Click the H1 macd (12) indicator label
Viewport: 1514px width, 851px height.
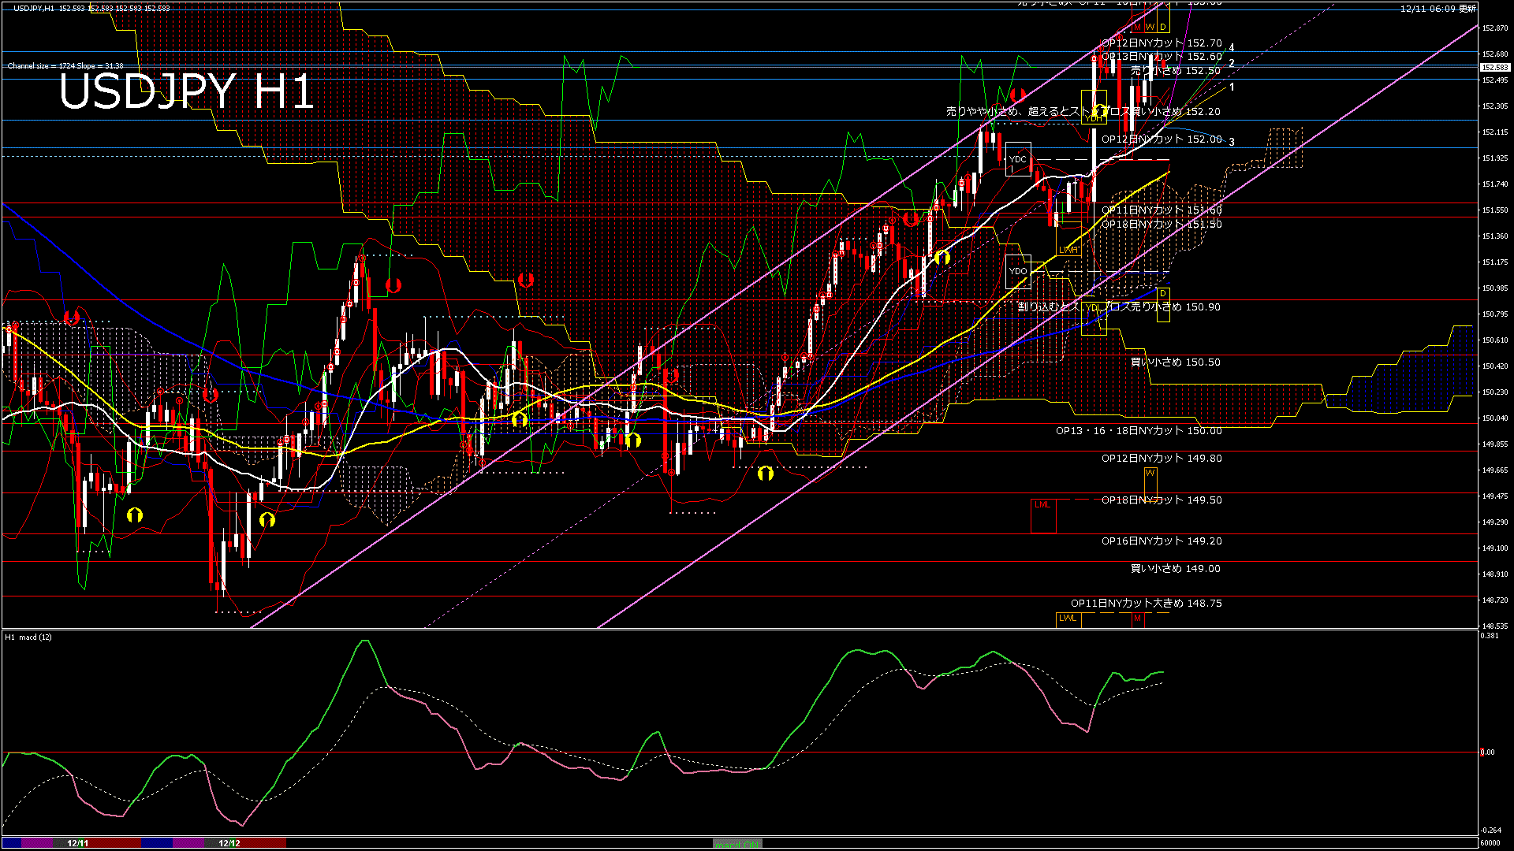click(28, 637)
